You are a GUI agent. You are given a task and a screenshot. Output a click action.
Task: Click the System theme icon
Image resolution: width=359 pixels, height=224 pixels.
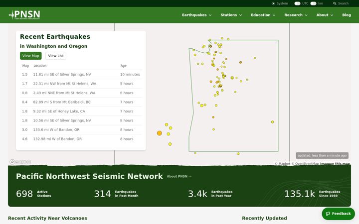pos(273,3)
